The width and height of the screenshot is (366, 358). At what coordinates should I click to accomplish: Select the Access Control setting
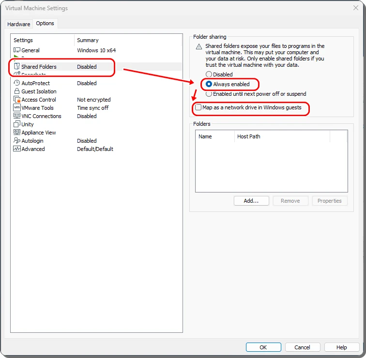click(39, 100)
